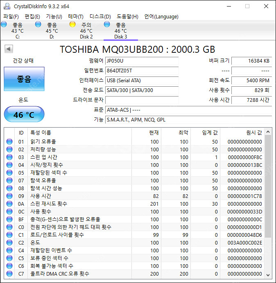The width and height of the screenshot is (276, 283).
Task: Select the Disk 2 caution tab
Action: [x=86, y=31]
